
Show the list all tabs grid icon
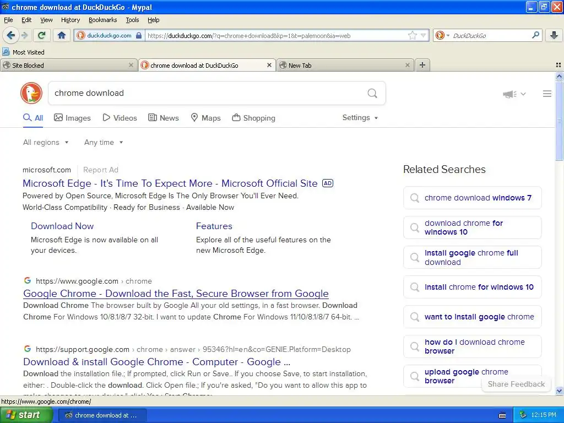tap(558, 65)
